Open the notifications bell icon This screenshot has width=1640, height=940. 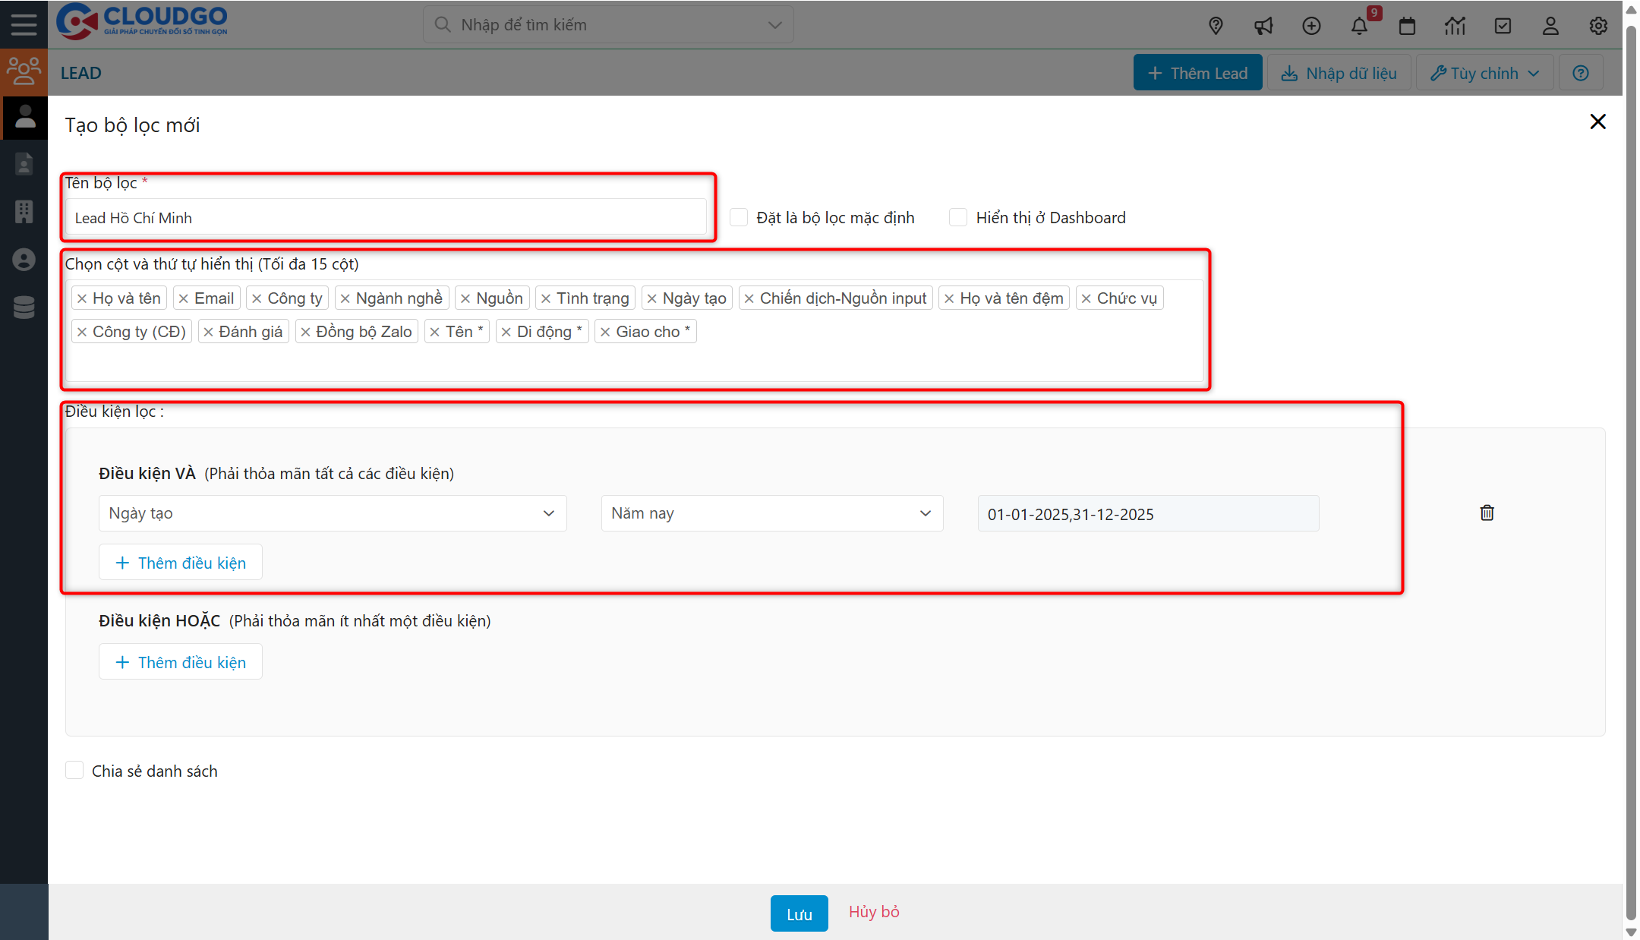click(x=1359, y=27)
